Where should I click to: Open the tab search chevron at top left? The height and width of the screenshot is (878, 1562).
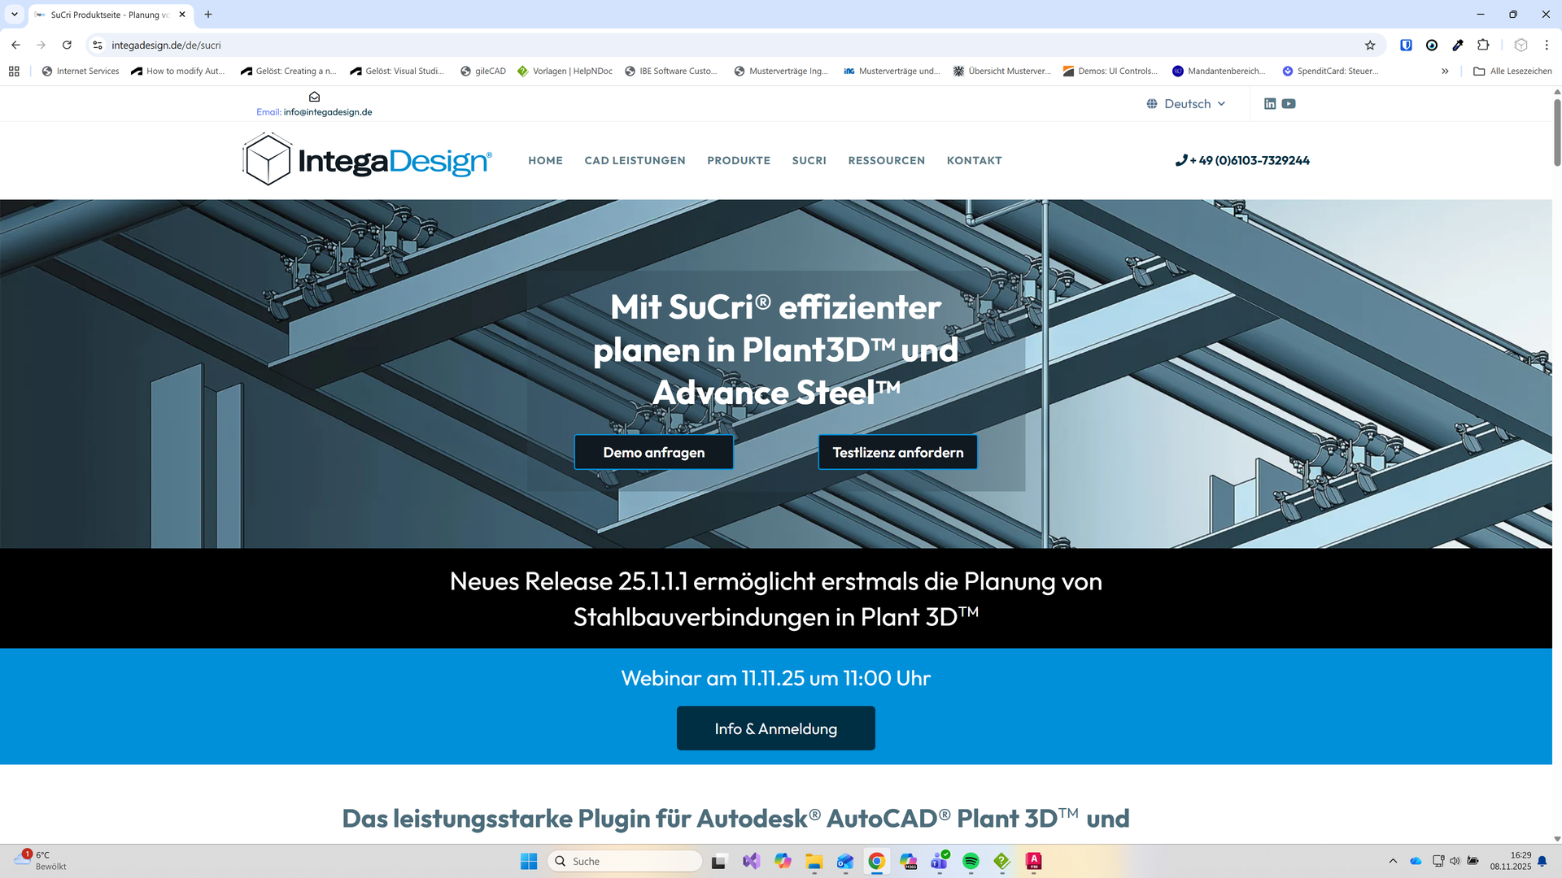coord(15,15)
